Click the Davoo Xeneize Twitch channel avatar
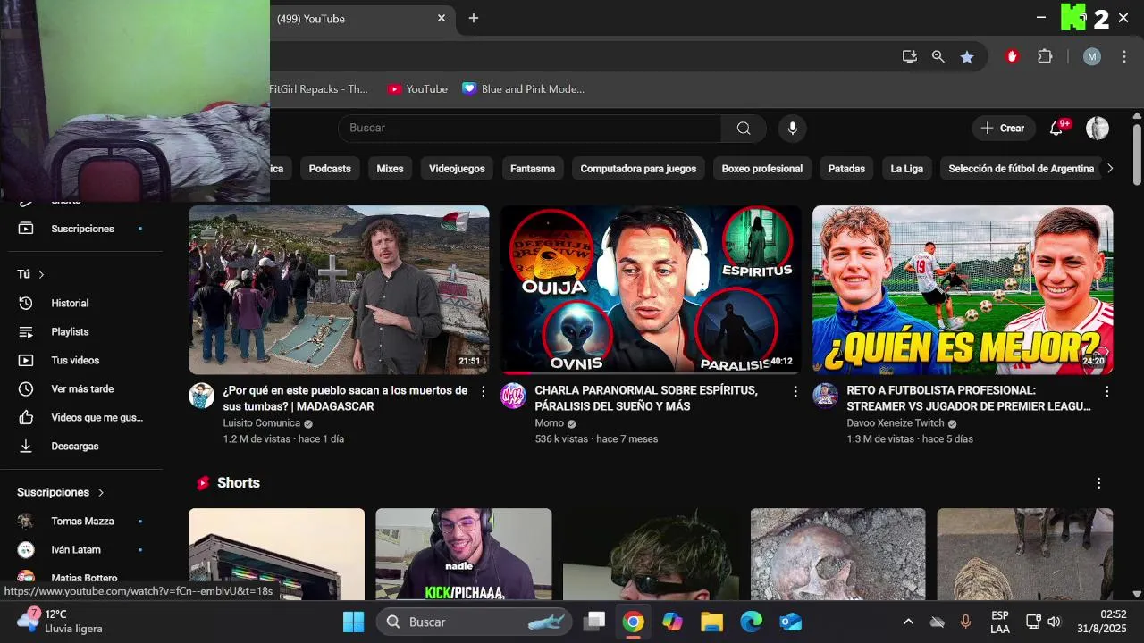The height and width of the screenshot is (643, 1144). coord(825,396)
